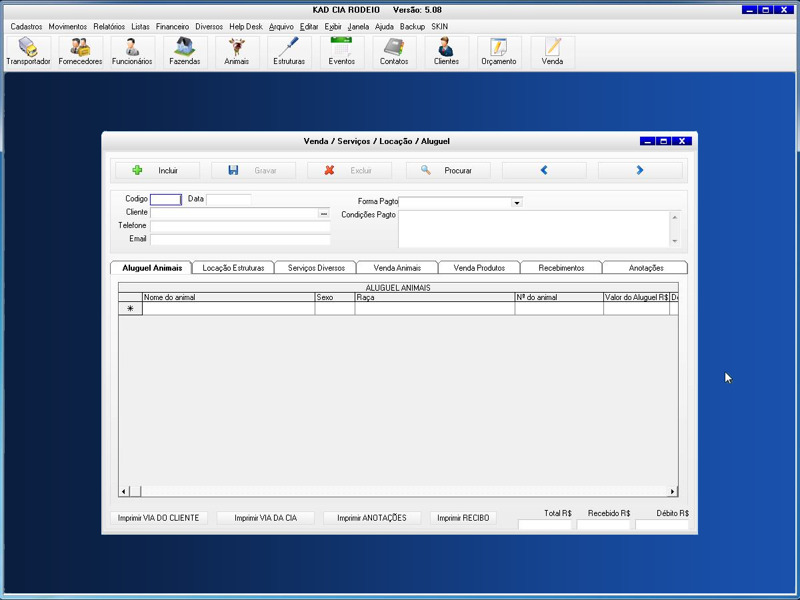The width and height of the screenshot is (800, 600).
Task: Click the Raça column header
Action: point(435,297)
